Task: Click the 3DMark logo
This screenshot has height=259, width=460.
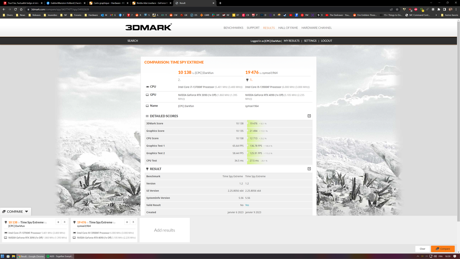Action: 148,27
